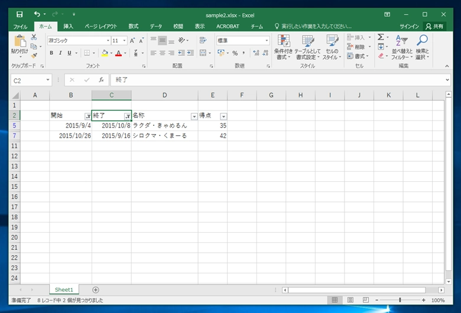Image resolution: width=461 pixels, height=313 pixels.
Task: Align text to left
Action: coord(153,53)
